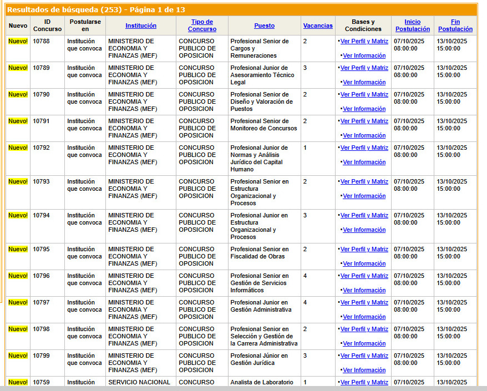Open Ver Información for concurso 10791
Viewport: 487px width, 391px height.
364,135
